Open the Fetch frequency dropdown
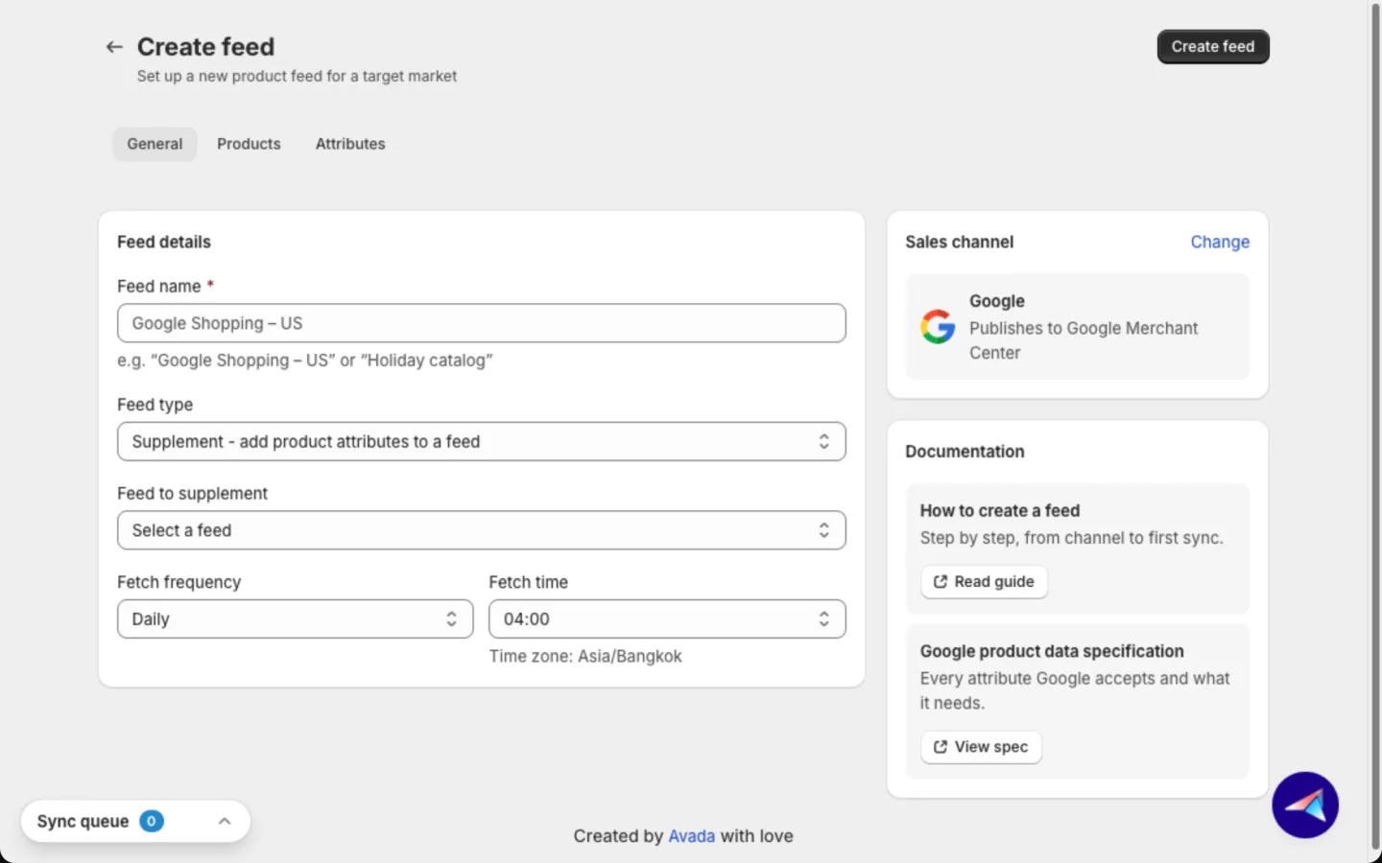The width and height of the screenshot is (1382, 863). (296, 619)
